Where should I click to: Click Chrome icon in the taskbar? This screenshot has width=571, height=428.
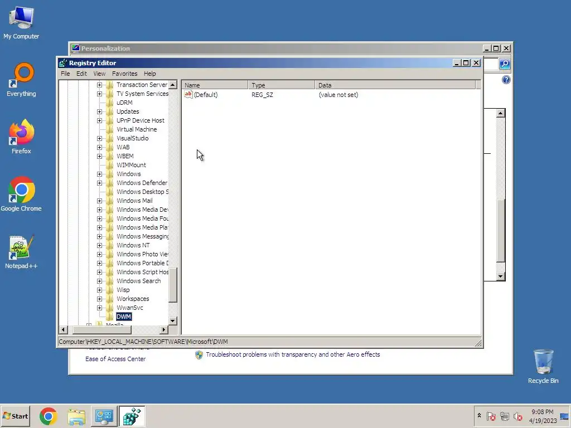pos(49,416)
